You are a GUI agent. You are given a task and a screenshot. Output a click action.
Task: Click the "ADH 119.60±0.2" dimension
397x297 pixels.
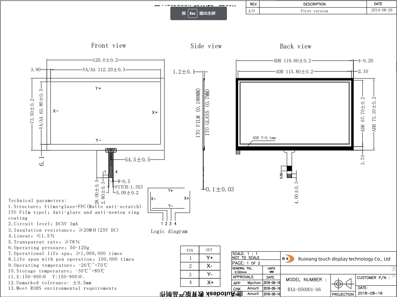pos(292,61)
